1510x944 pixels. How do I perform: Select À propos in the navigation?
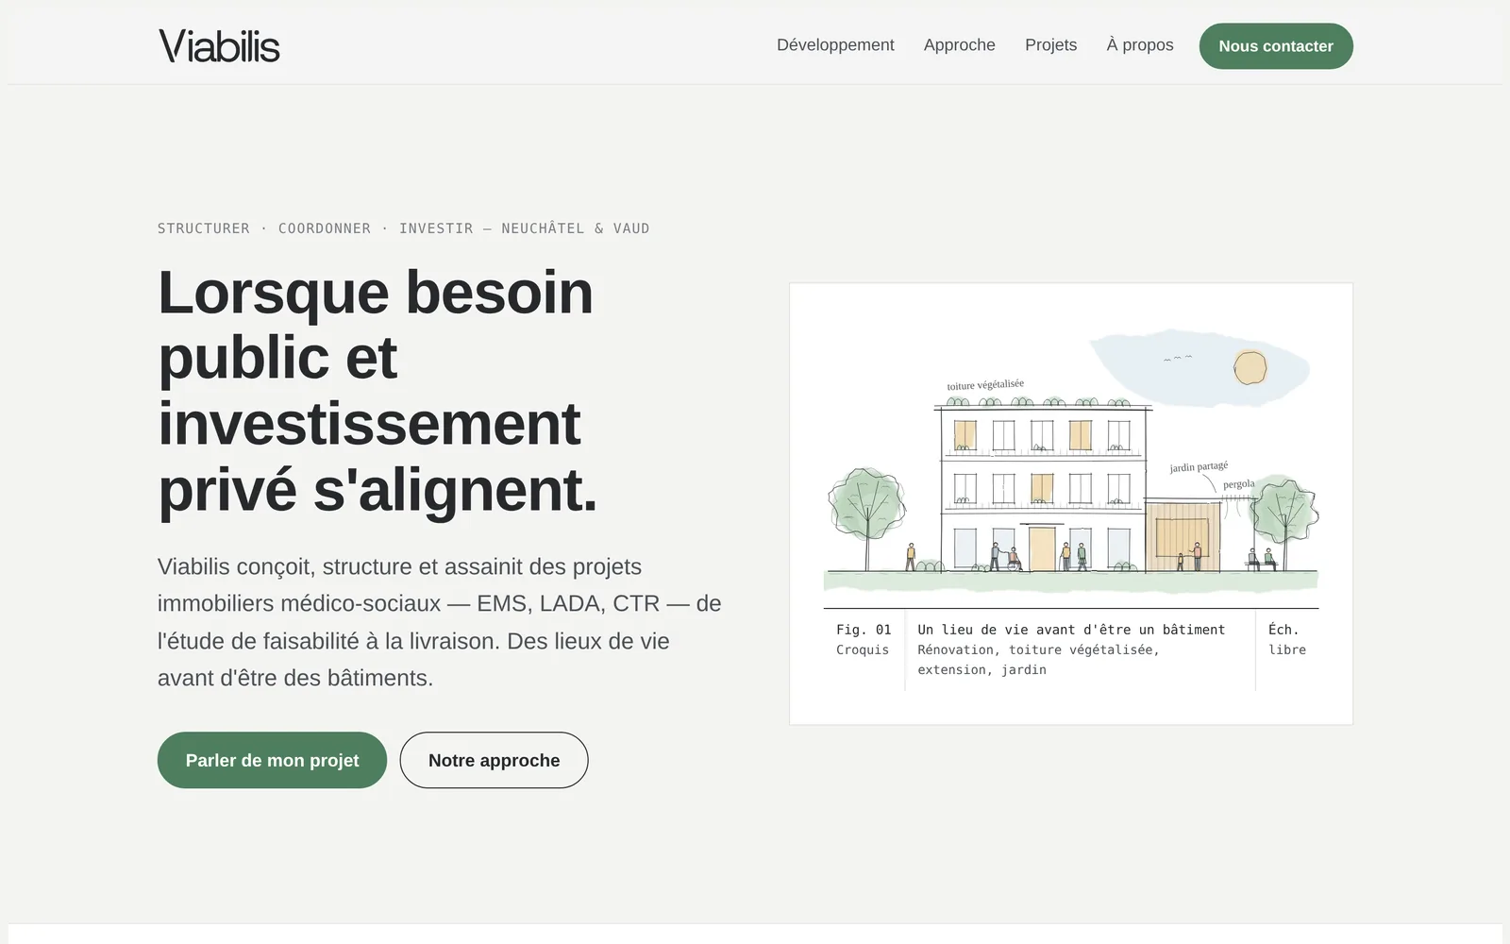1140,45
